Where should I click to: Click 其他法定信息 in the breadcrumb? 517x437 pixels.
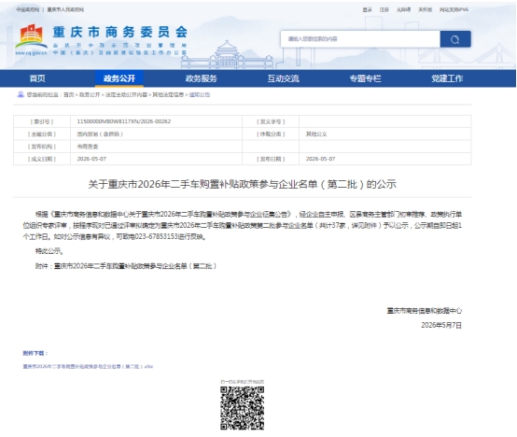(x=168, y=94)
